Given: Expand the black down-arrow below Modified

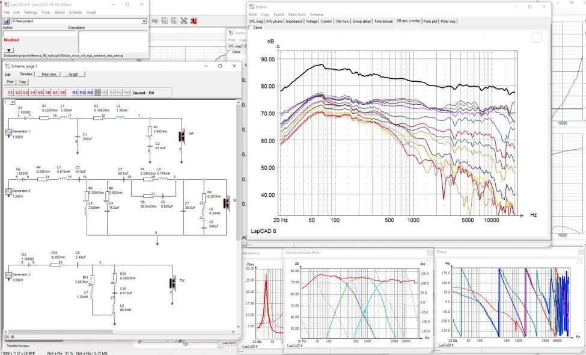Looking at the screenshot, I should 8,50.
